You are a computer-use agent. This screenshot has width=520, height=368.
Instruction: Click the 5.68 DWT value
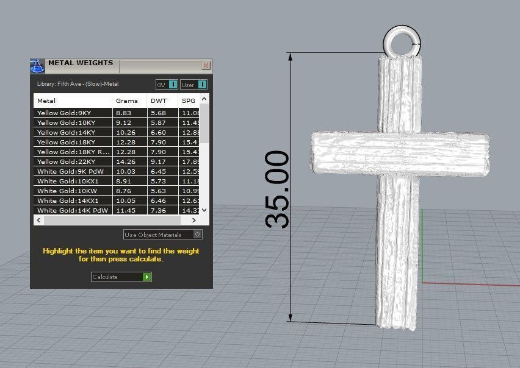click(158, 113)
